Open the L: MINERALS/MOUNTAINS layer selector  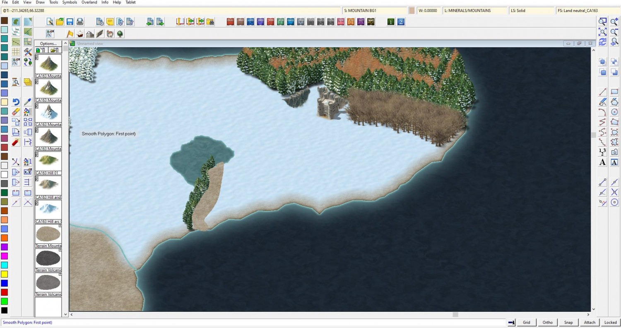pos(475,10)
